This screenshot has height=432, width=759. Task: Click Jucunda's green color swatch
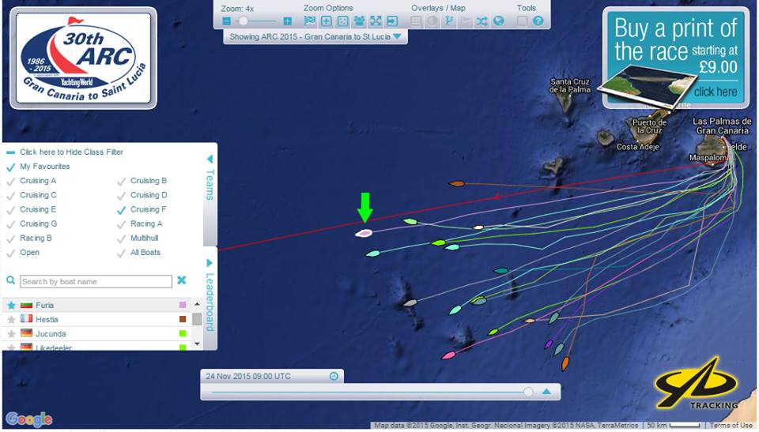(x=183, y=333)
